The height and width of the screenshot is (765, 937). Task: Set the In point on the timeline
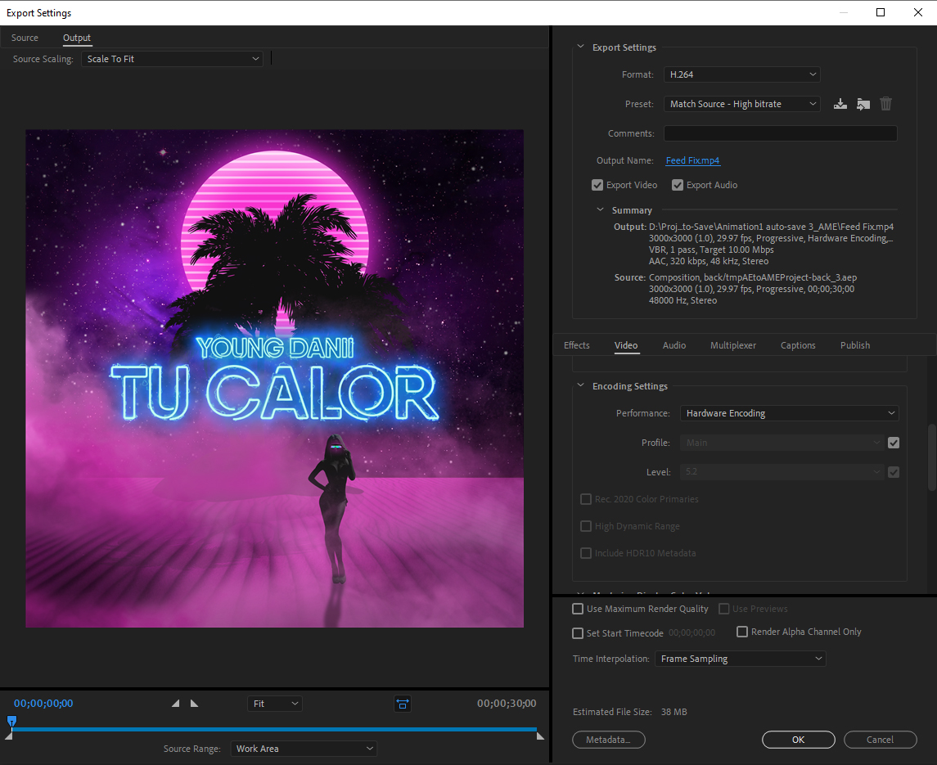[174, 702]
